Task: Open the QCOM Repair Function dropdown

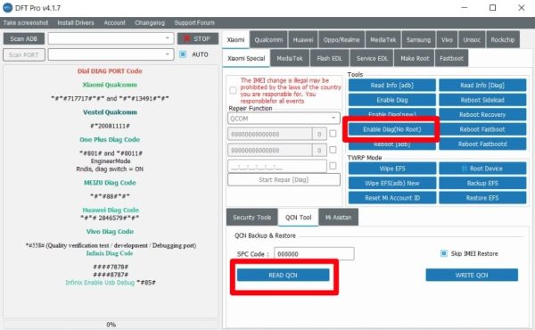Action: click(284, 119)
